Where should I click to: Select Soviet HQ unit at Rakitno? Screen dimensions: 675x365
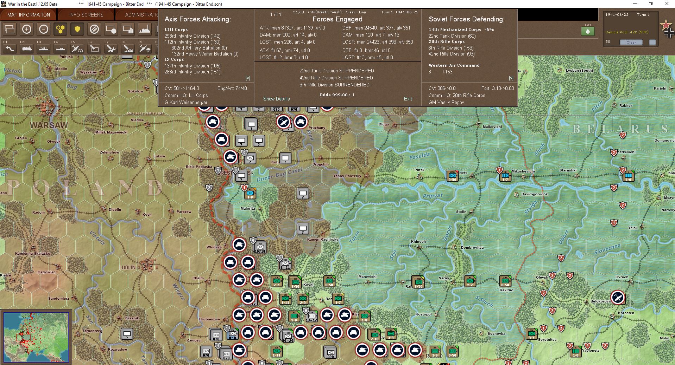click(x=505, y=281)
